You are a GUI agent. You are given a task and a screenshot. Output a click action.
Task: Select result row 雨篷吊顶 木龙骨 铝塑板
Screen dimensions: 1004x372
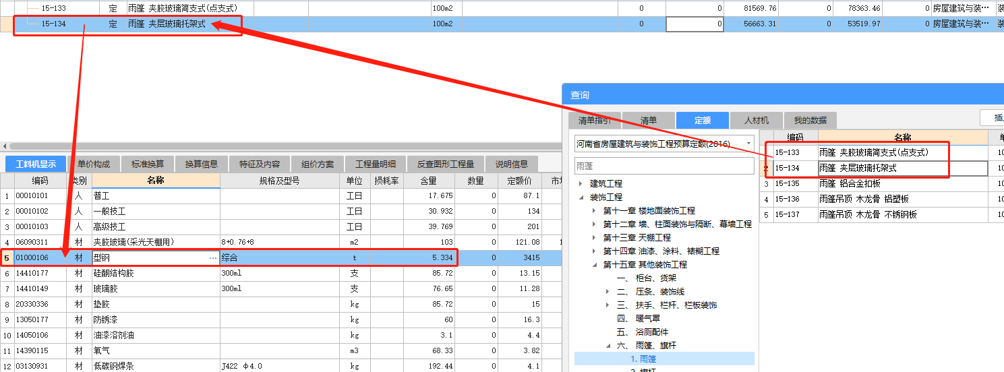[881, 199]
